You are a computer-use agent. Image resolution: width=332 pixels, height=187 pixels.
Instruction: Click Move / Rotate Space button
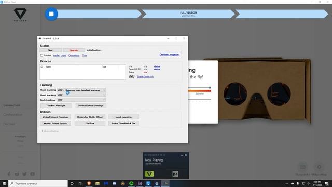(56, 123)
